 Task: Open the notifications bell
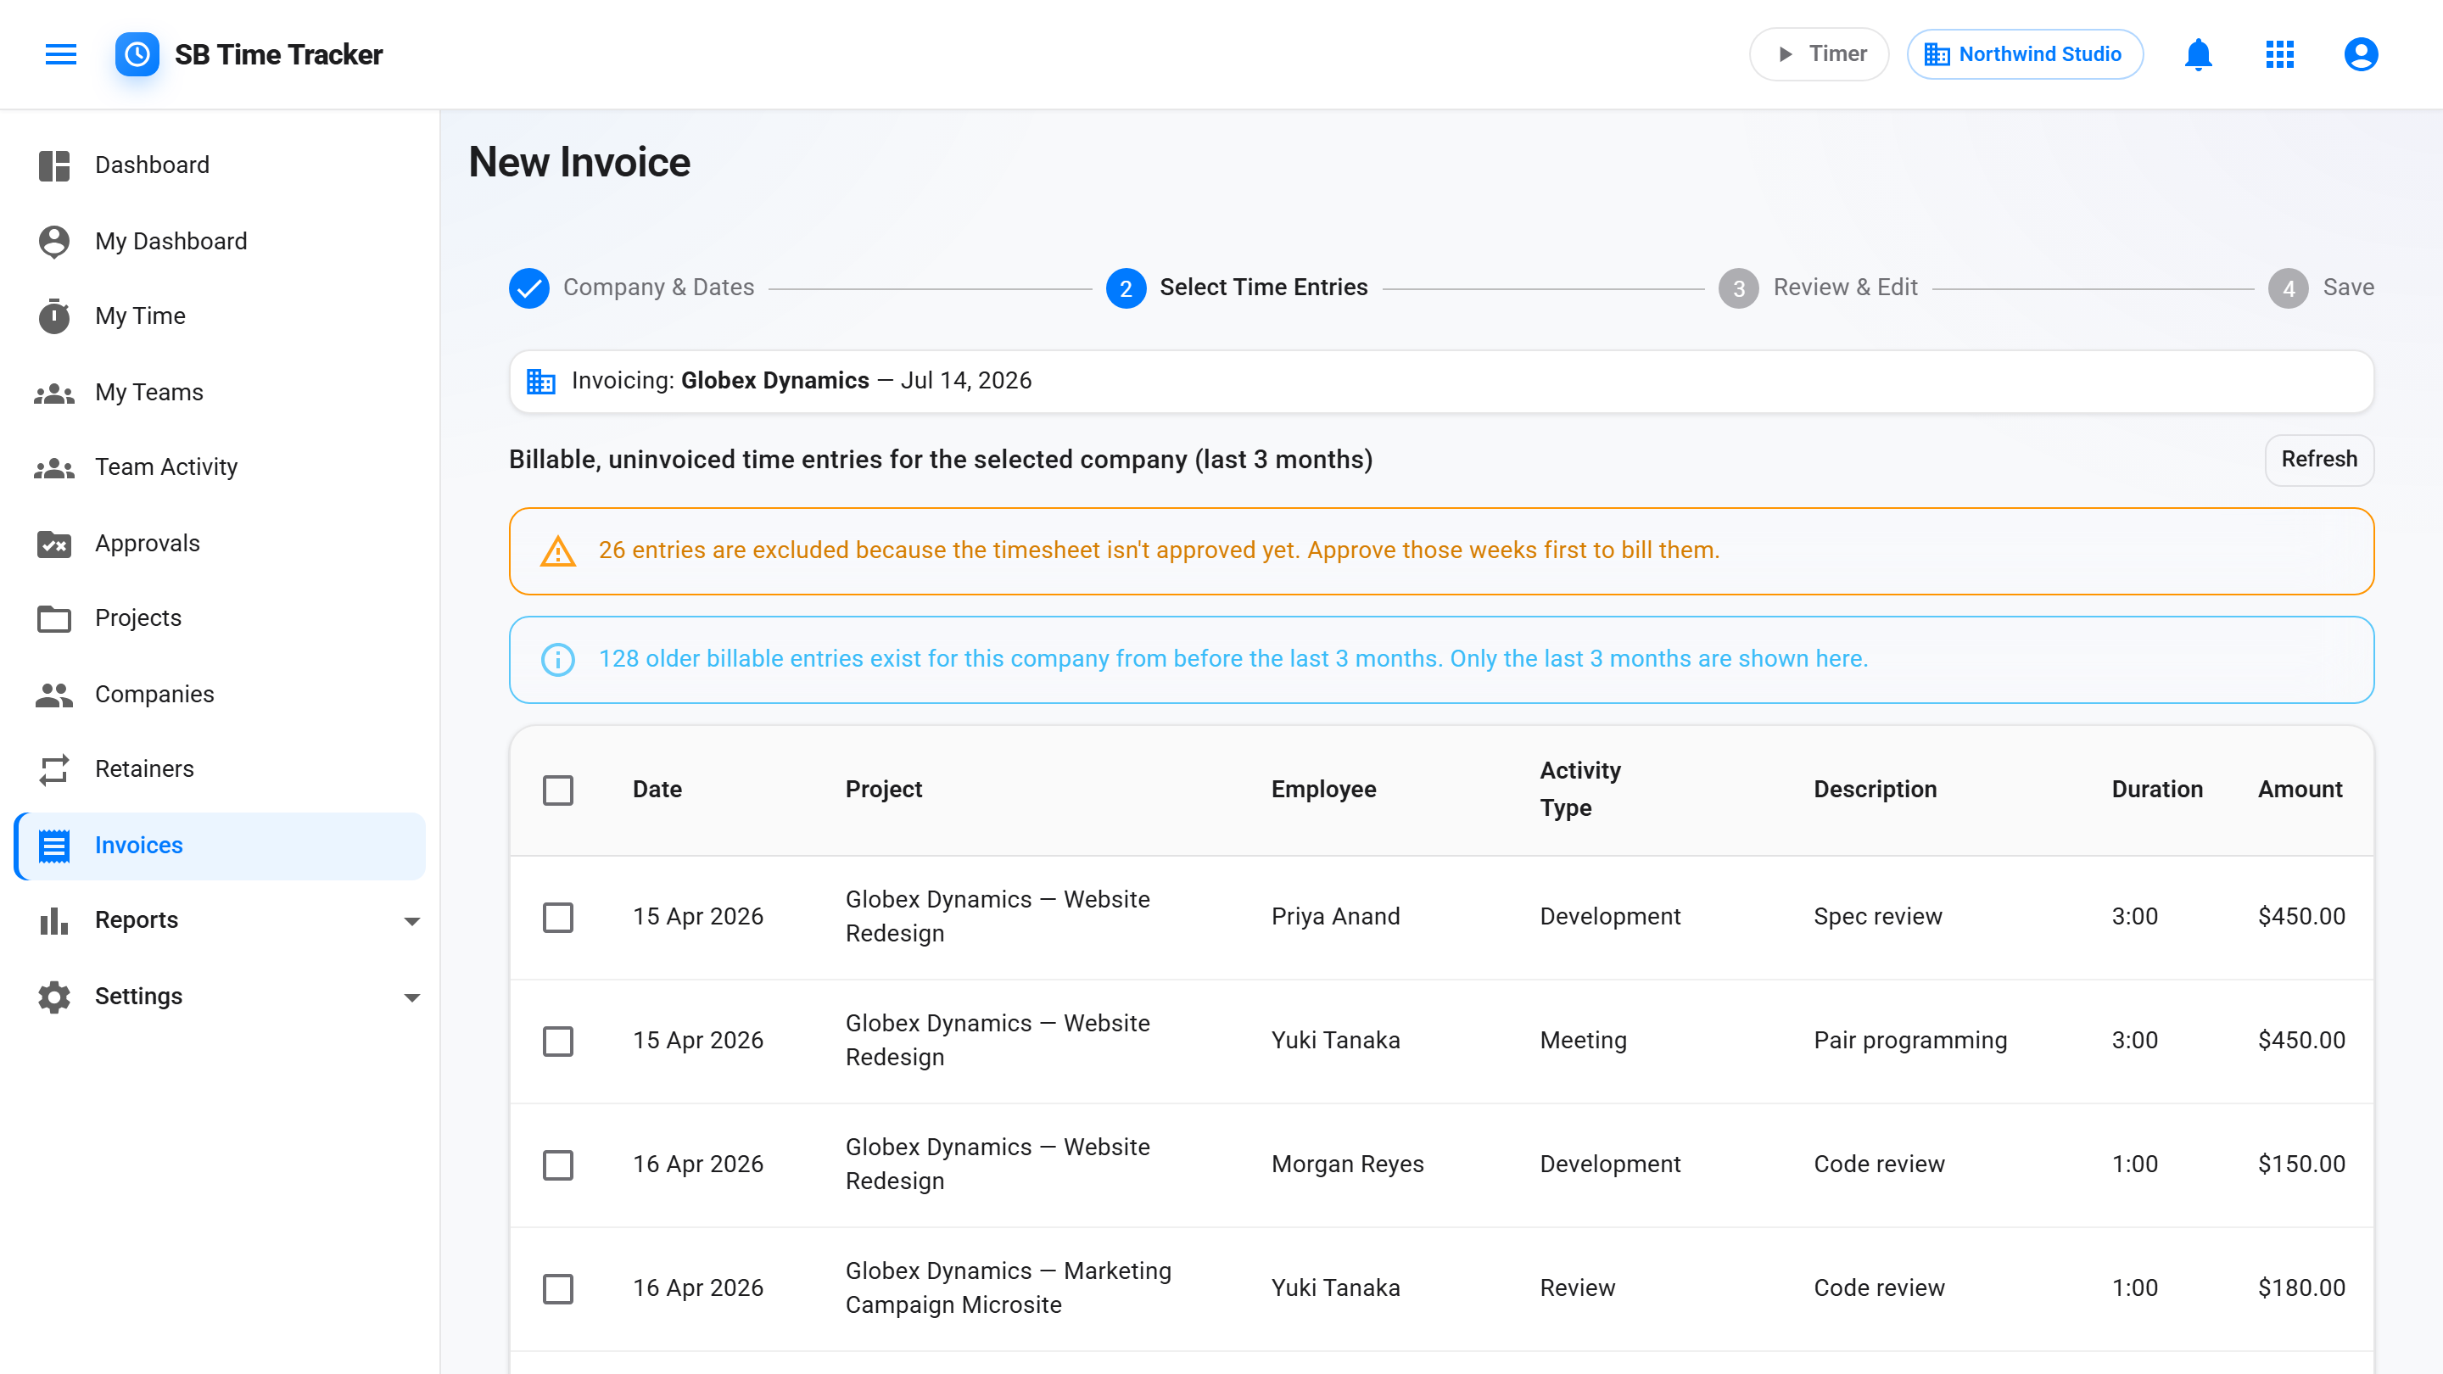[x=2199, y=54]
